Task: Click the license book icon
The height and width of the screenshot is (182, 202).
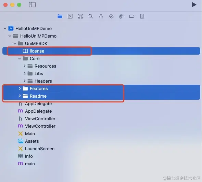Action: click(x=25, y=51)
